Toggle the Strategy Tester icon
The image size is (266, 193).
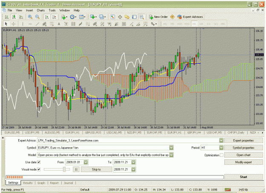tap(141, 17)
